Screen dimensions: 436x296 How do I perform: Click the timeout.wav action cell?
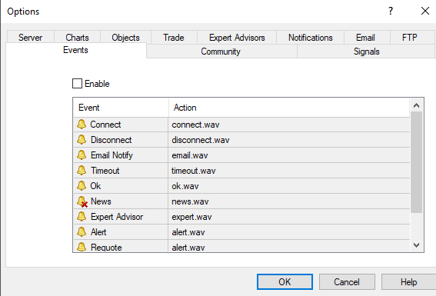coord(289,171)
